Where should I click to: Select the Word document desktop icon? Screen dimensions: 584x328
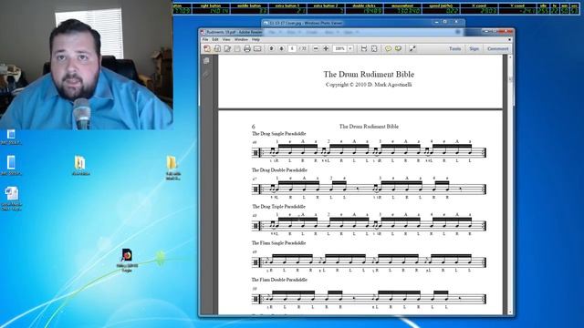(x=12, y=199)
